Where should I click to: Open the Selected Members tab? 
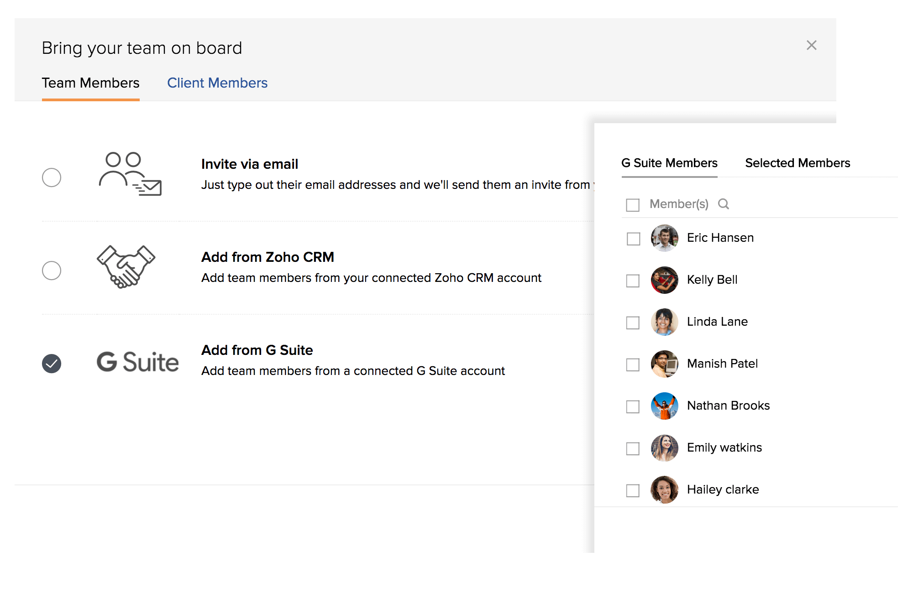point(798,163)
